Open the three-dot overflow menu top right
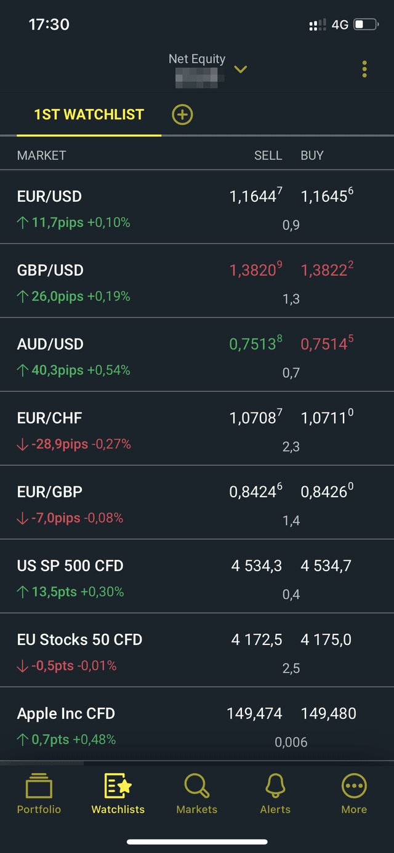394x853 pixels. [x=364, y=69]
